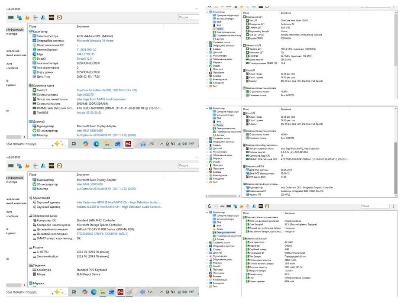Expand Дисплей node in battery window tree
404x303 pixels.
tap(207, 253)
